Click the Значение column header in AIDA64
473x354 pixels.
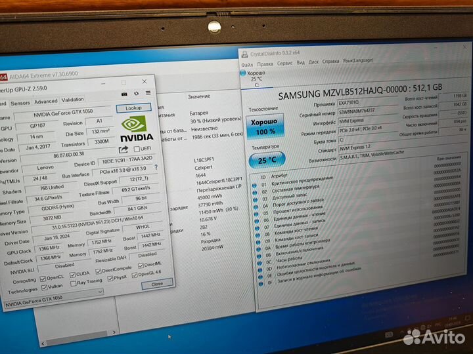199,96
